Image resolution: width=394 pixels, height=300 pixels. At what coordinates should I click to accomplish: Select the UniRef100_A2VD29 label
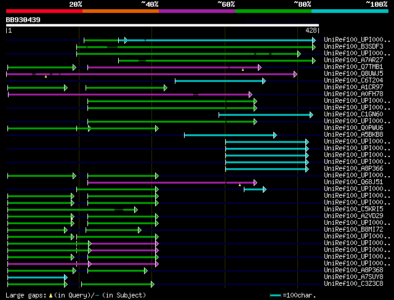click(353, 216)
